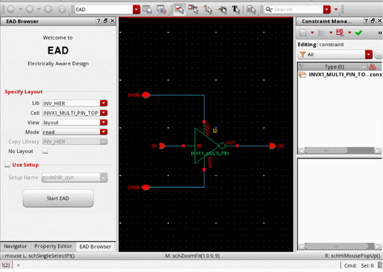Click the delete workspace icon in toolbar
Screen dimensions: 383x272
click(x=161, y=9)
